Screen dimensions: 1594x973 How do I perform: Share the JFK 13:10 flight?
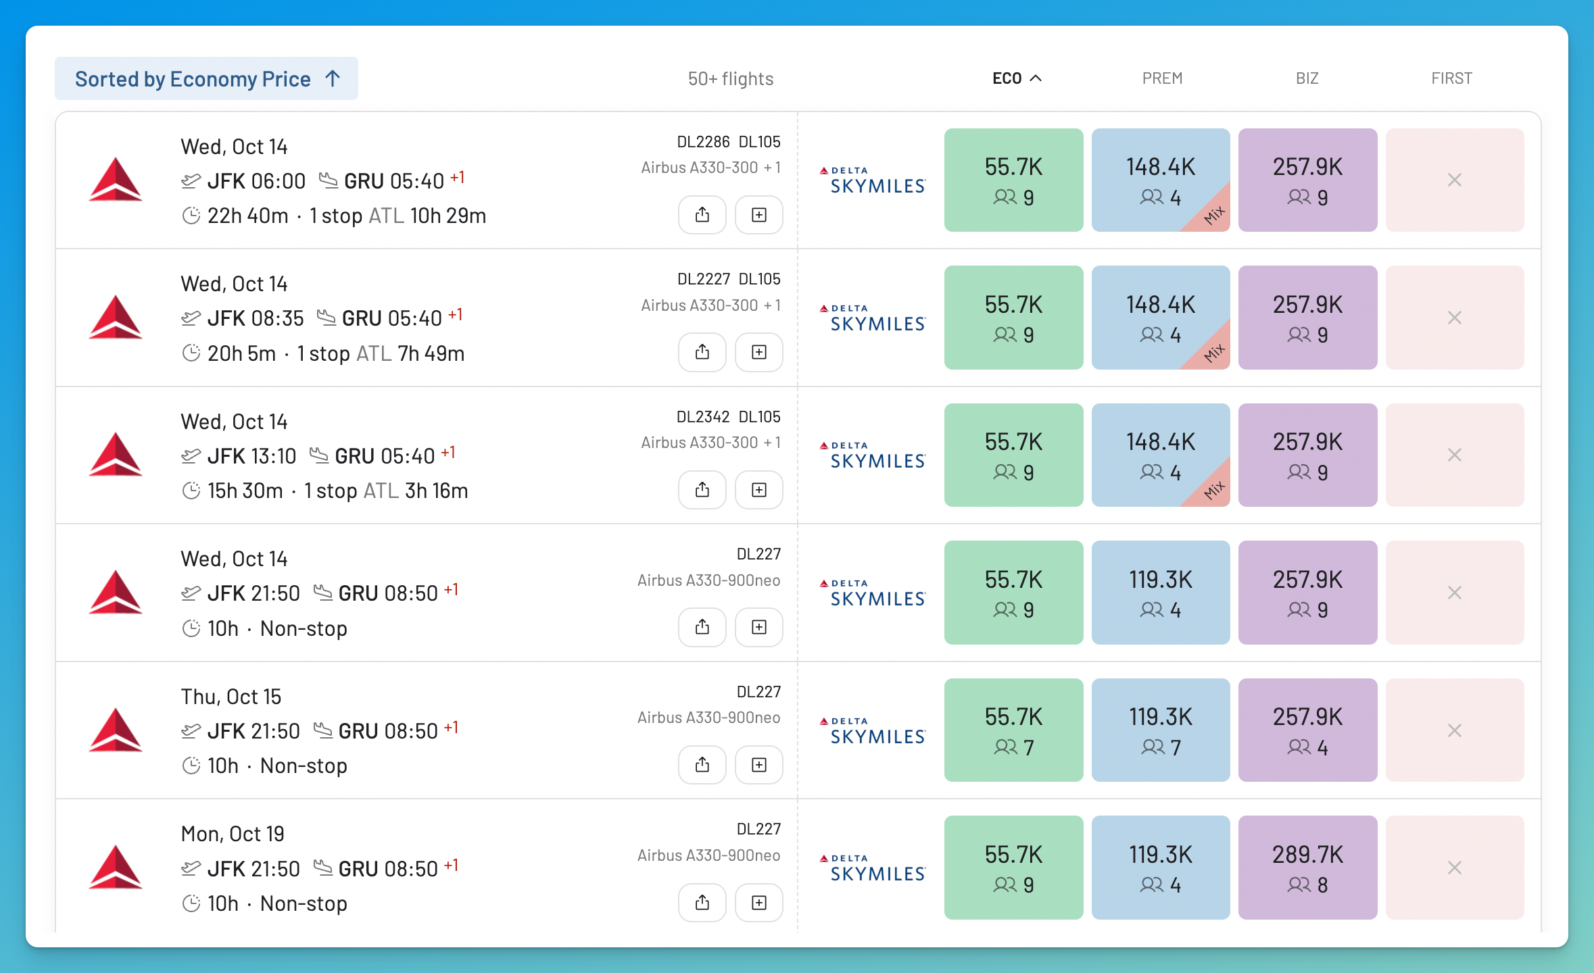pyautogui.click(x=702, y=490)
